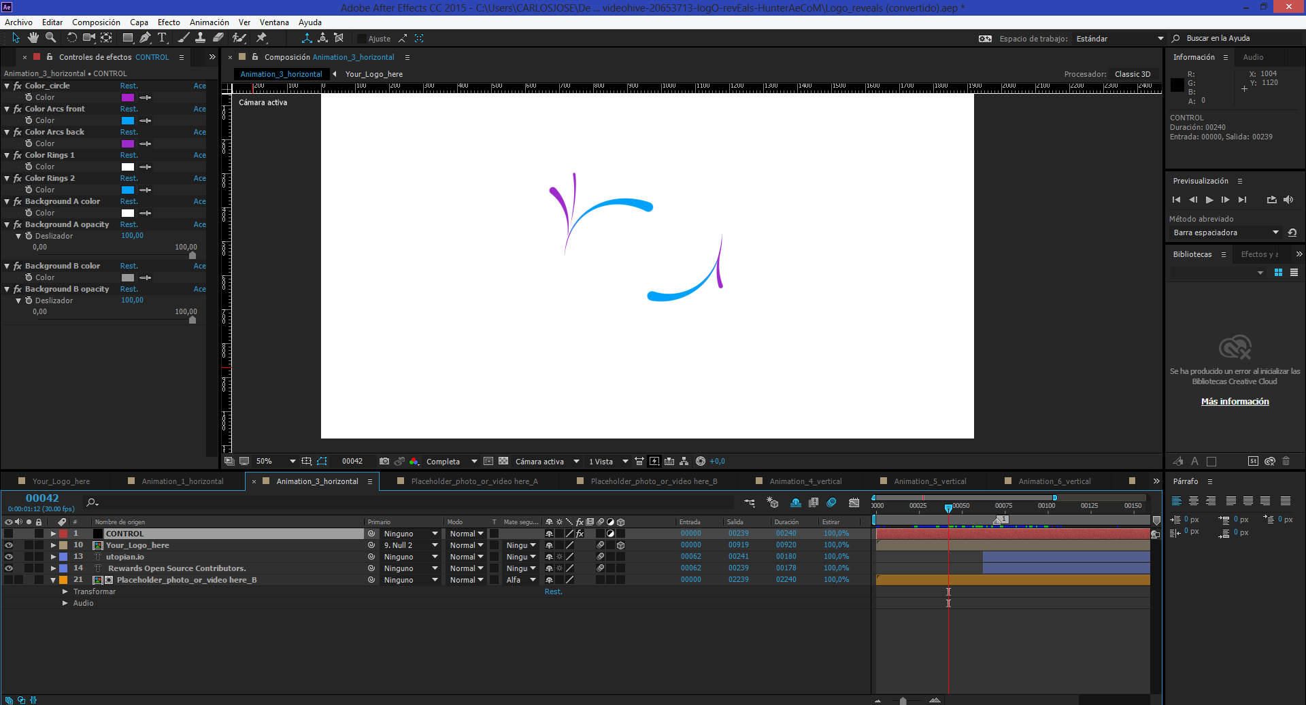Viewport: 1306px width, 705px height.
Task: Switch to Animation_4_vertical timeline tab
Action: [805, 481]
